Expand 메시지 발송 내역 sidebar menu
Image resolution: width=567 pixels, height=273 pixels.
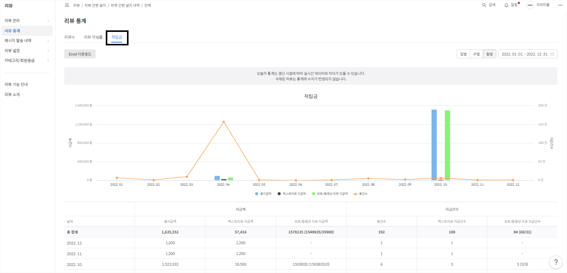pyautogui.click(x=27, y=40)
